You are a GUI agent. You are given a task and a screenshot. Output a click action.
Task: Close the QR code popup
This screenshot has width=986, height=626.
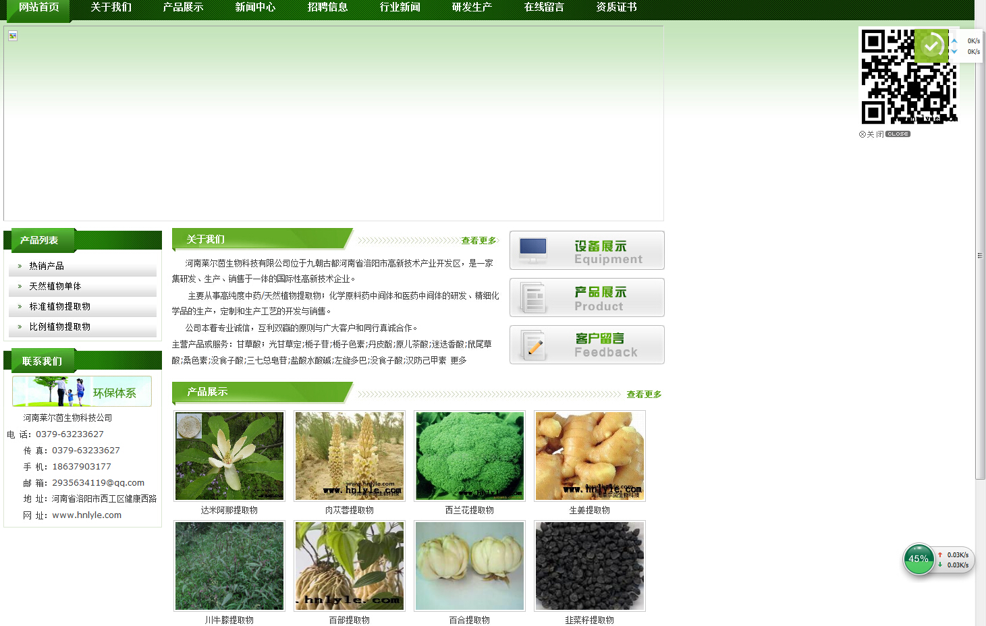click(x=884, y=134)
